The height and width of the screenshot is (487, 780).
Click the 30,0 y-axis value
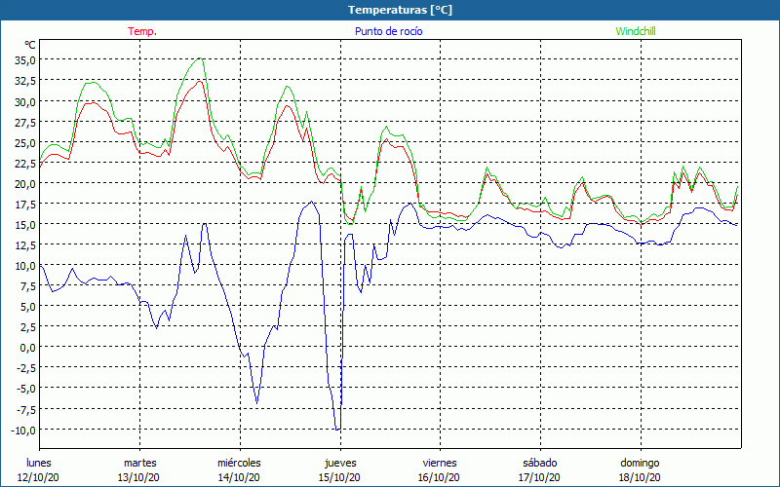(24, 101)
